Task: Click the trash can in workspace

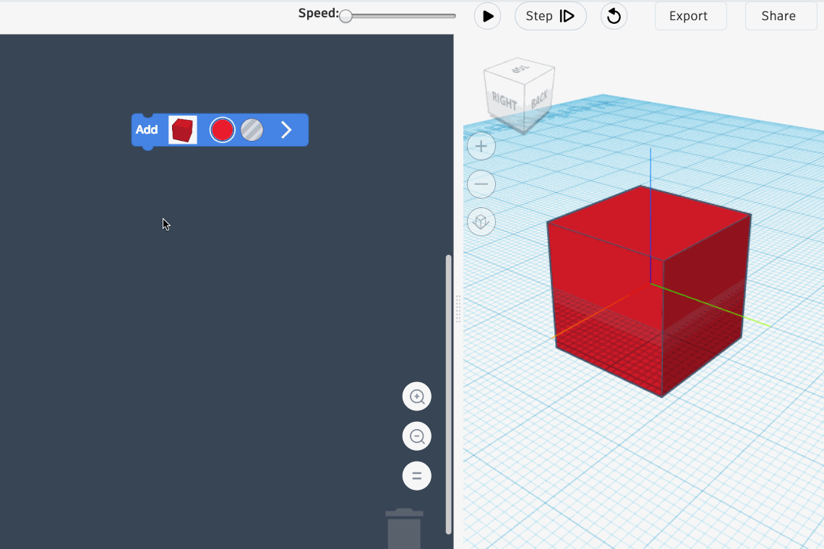Action: coord(404,529)
